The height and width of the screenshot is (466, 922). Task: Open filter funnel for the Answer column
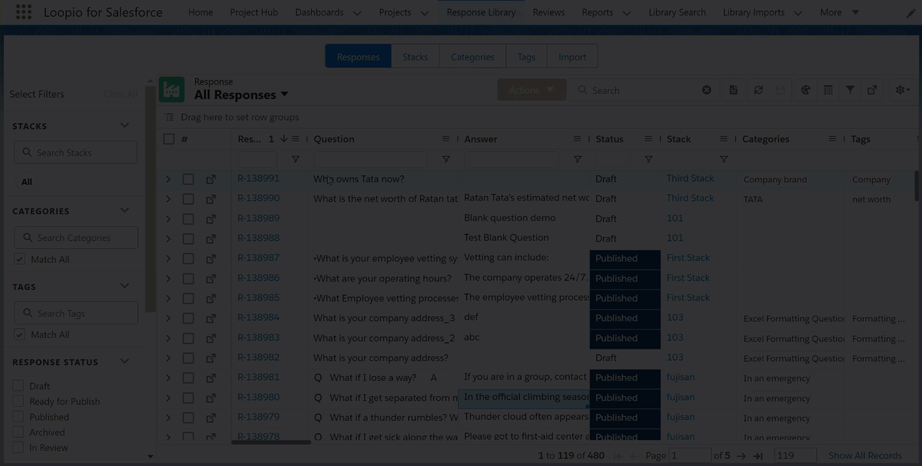[x=577, y=159]
